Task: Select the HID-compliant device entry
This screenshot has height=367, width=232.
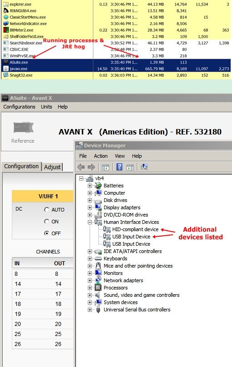Action: click(x=135, y=229)
